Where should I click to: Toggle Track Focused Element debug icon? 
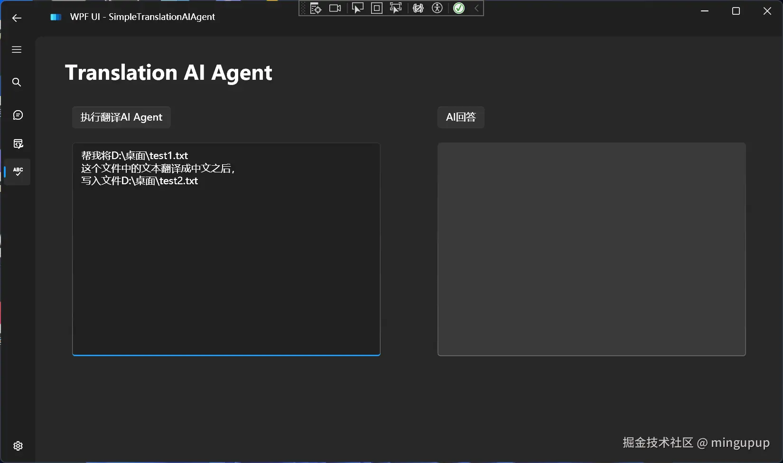tap(395, 8)
